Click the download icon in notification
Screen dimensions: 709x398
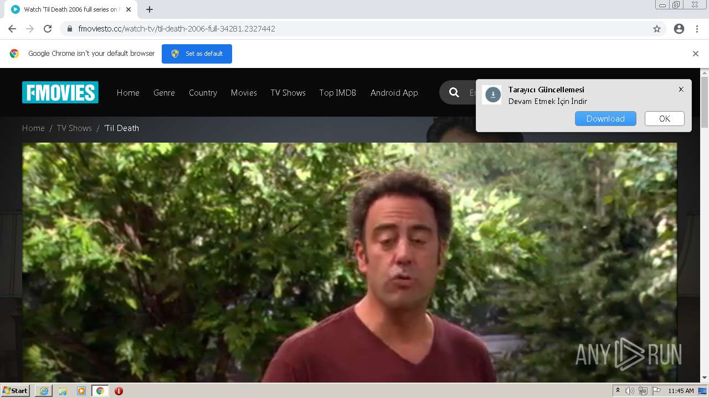[492, 95]
